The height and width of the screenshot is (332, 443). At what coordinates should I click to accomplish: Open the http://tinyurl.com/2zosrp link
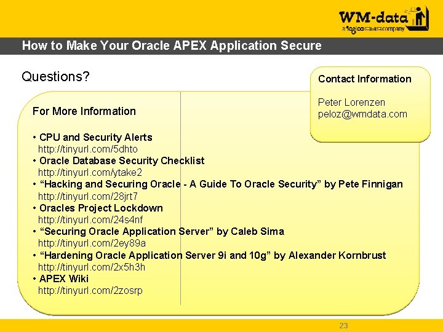[90, 290]
